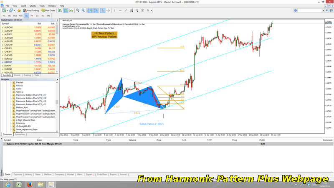Click the Zoom Out magnifier icon

(x=83, y=10)
